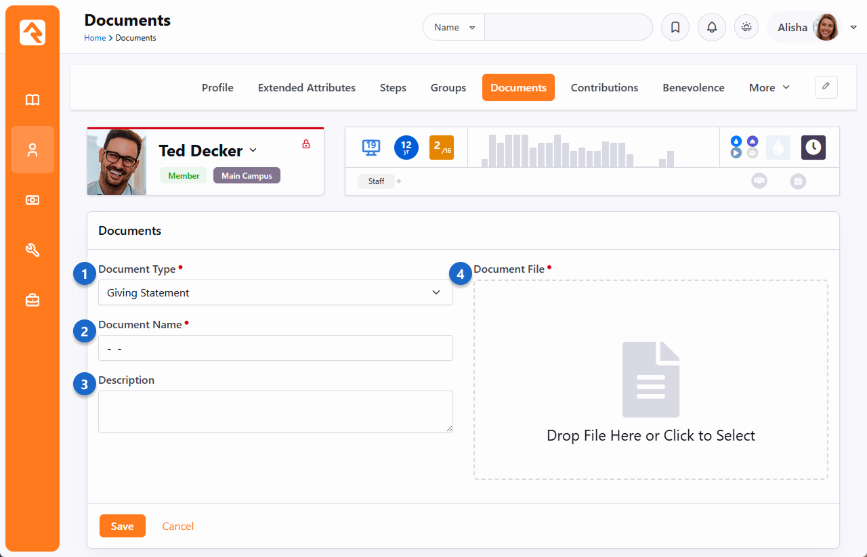Switch to the Extended Attributes tab
Viewport: 867px width, 557px height.
coord(306,88)
